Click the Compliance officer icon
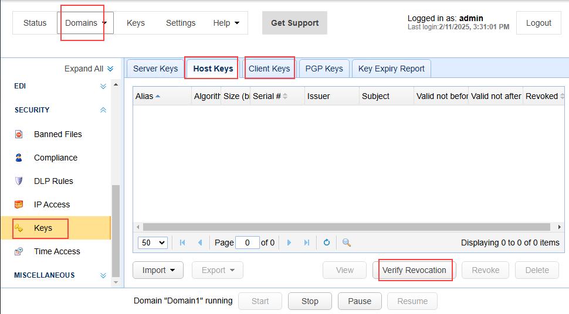569x314 pixels. tap(19, 158)
